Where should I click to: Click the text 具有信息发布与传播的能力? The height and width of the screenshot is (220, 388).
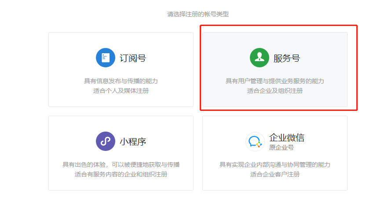121,81
